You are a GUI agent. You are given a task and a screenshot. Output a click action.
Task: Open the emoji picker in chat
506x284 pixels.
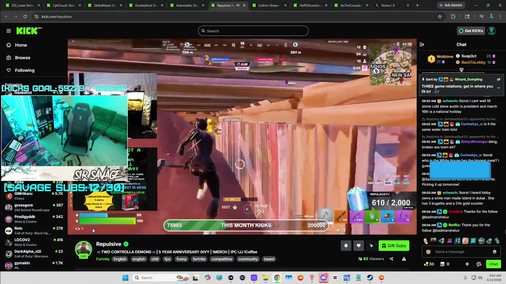(x=495, y=252)
